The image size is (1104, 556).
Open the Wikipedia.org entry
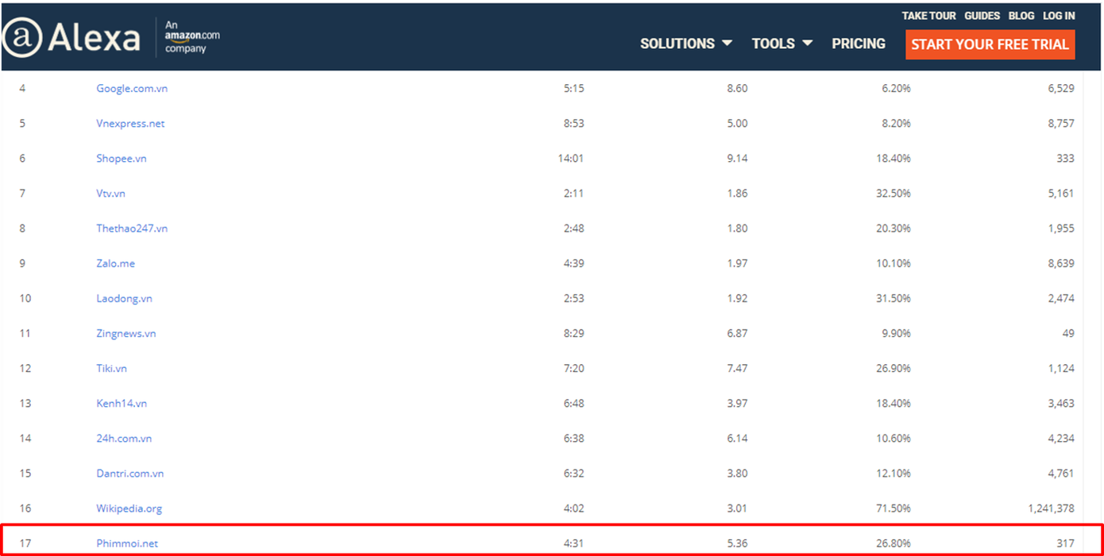(129, 508)
